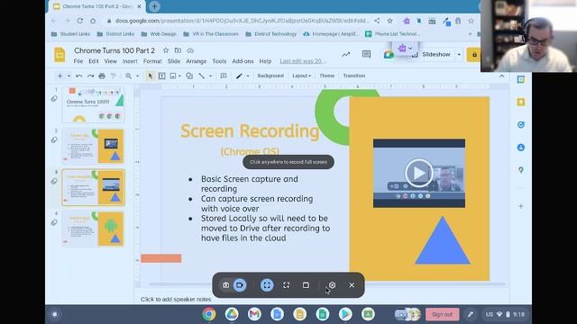
Task: Open the Format menu
Action: tap(152, 61)
